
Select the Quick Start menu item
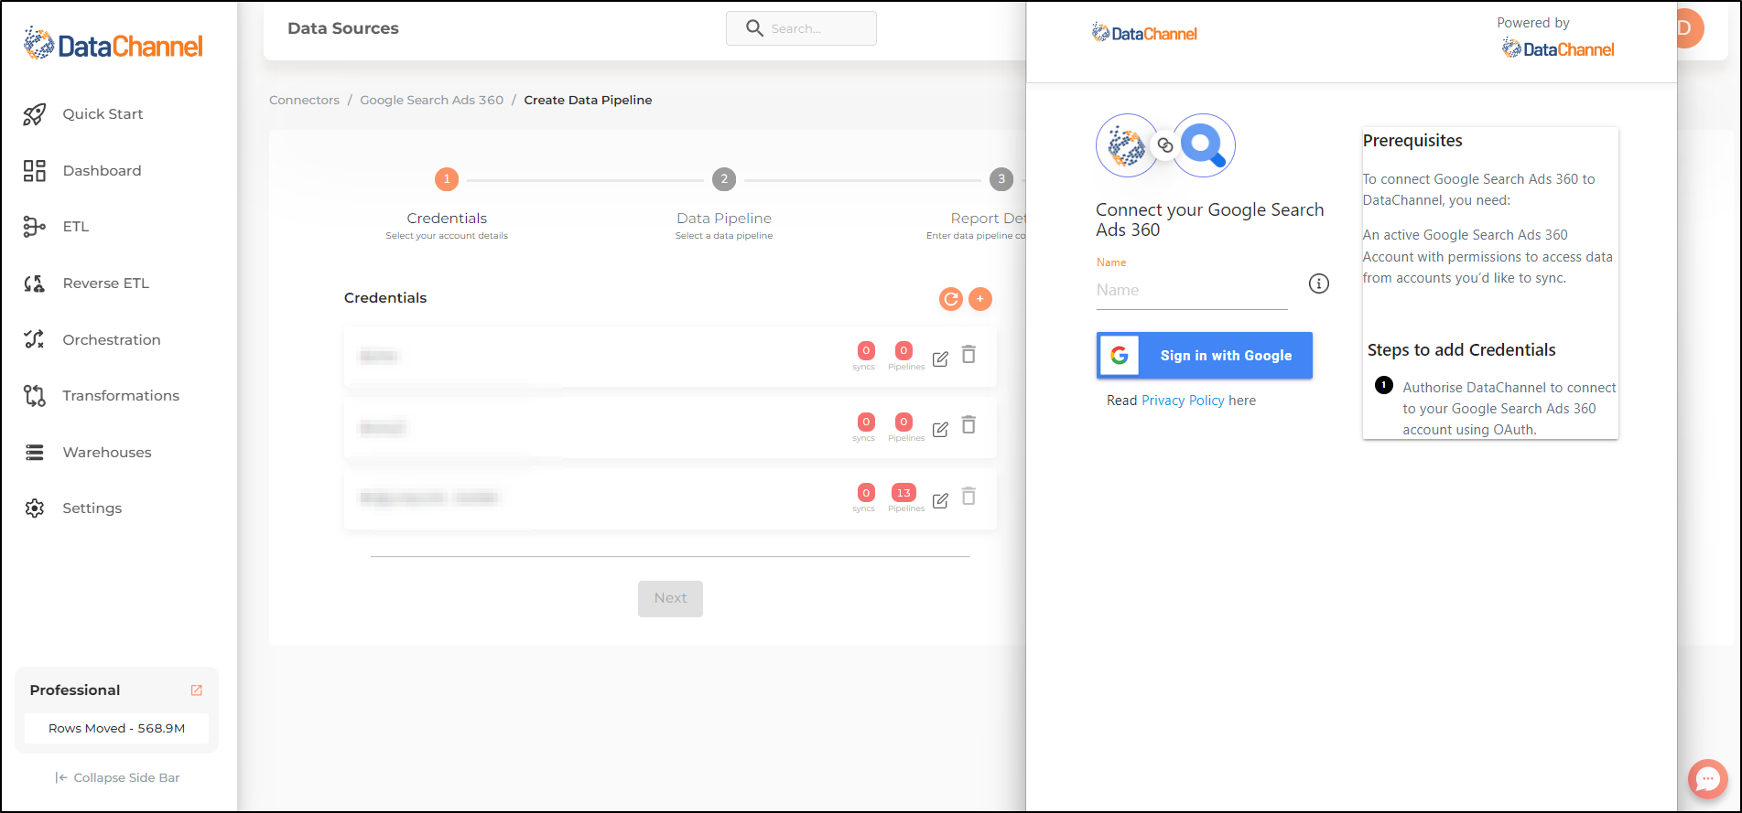tap(103, 114)
